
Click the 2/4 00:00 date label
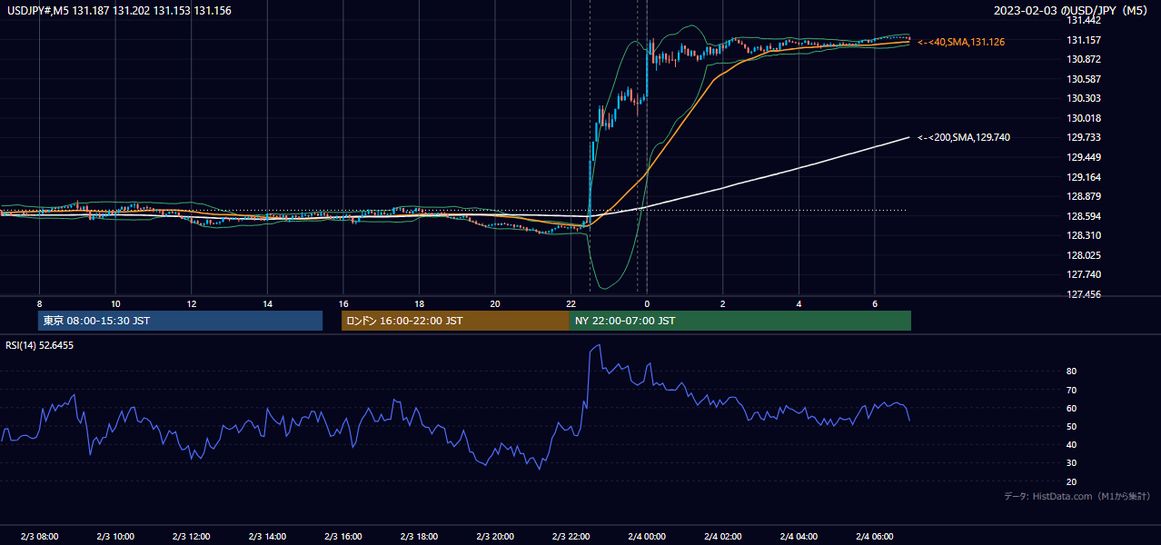coord(647,537)
